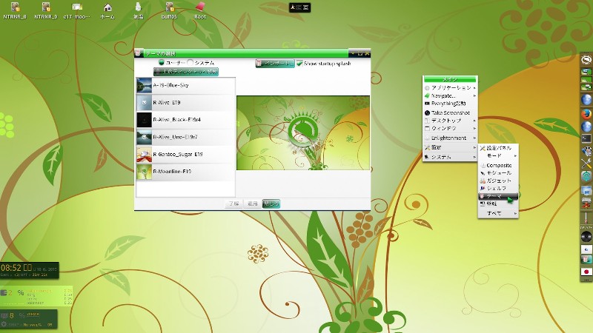Click the 08:52 clock gadget

(30, 270)
